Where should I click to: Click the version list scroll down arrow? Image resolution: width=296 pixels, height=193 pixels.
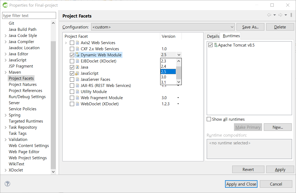tap(179, 82)
